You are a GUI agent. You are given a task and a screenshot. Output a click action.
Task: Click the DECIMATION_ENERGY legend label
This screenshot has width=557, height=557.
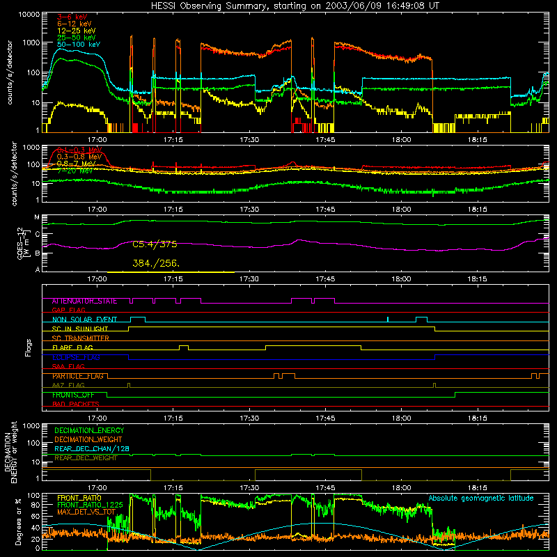[89, 430]
